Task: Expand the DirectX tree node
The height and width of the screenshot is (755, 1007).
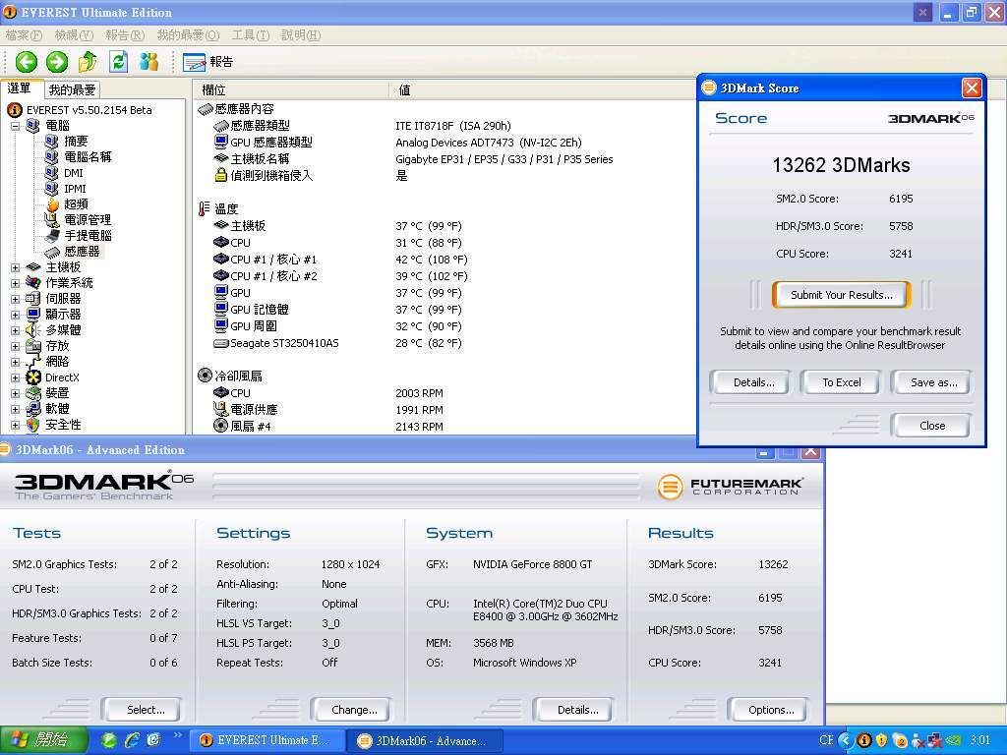Action: click(x=16, y=377)
